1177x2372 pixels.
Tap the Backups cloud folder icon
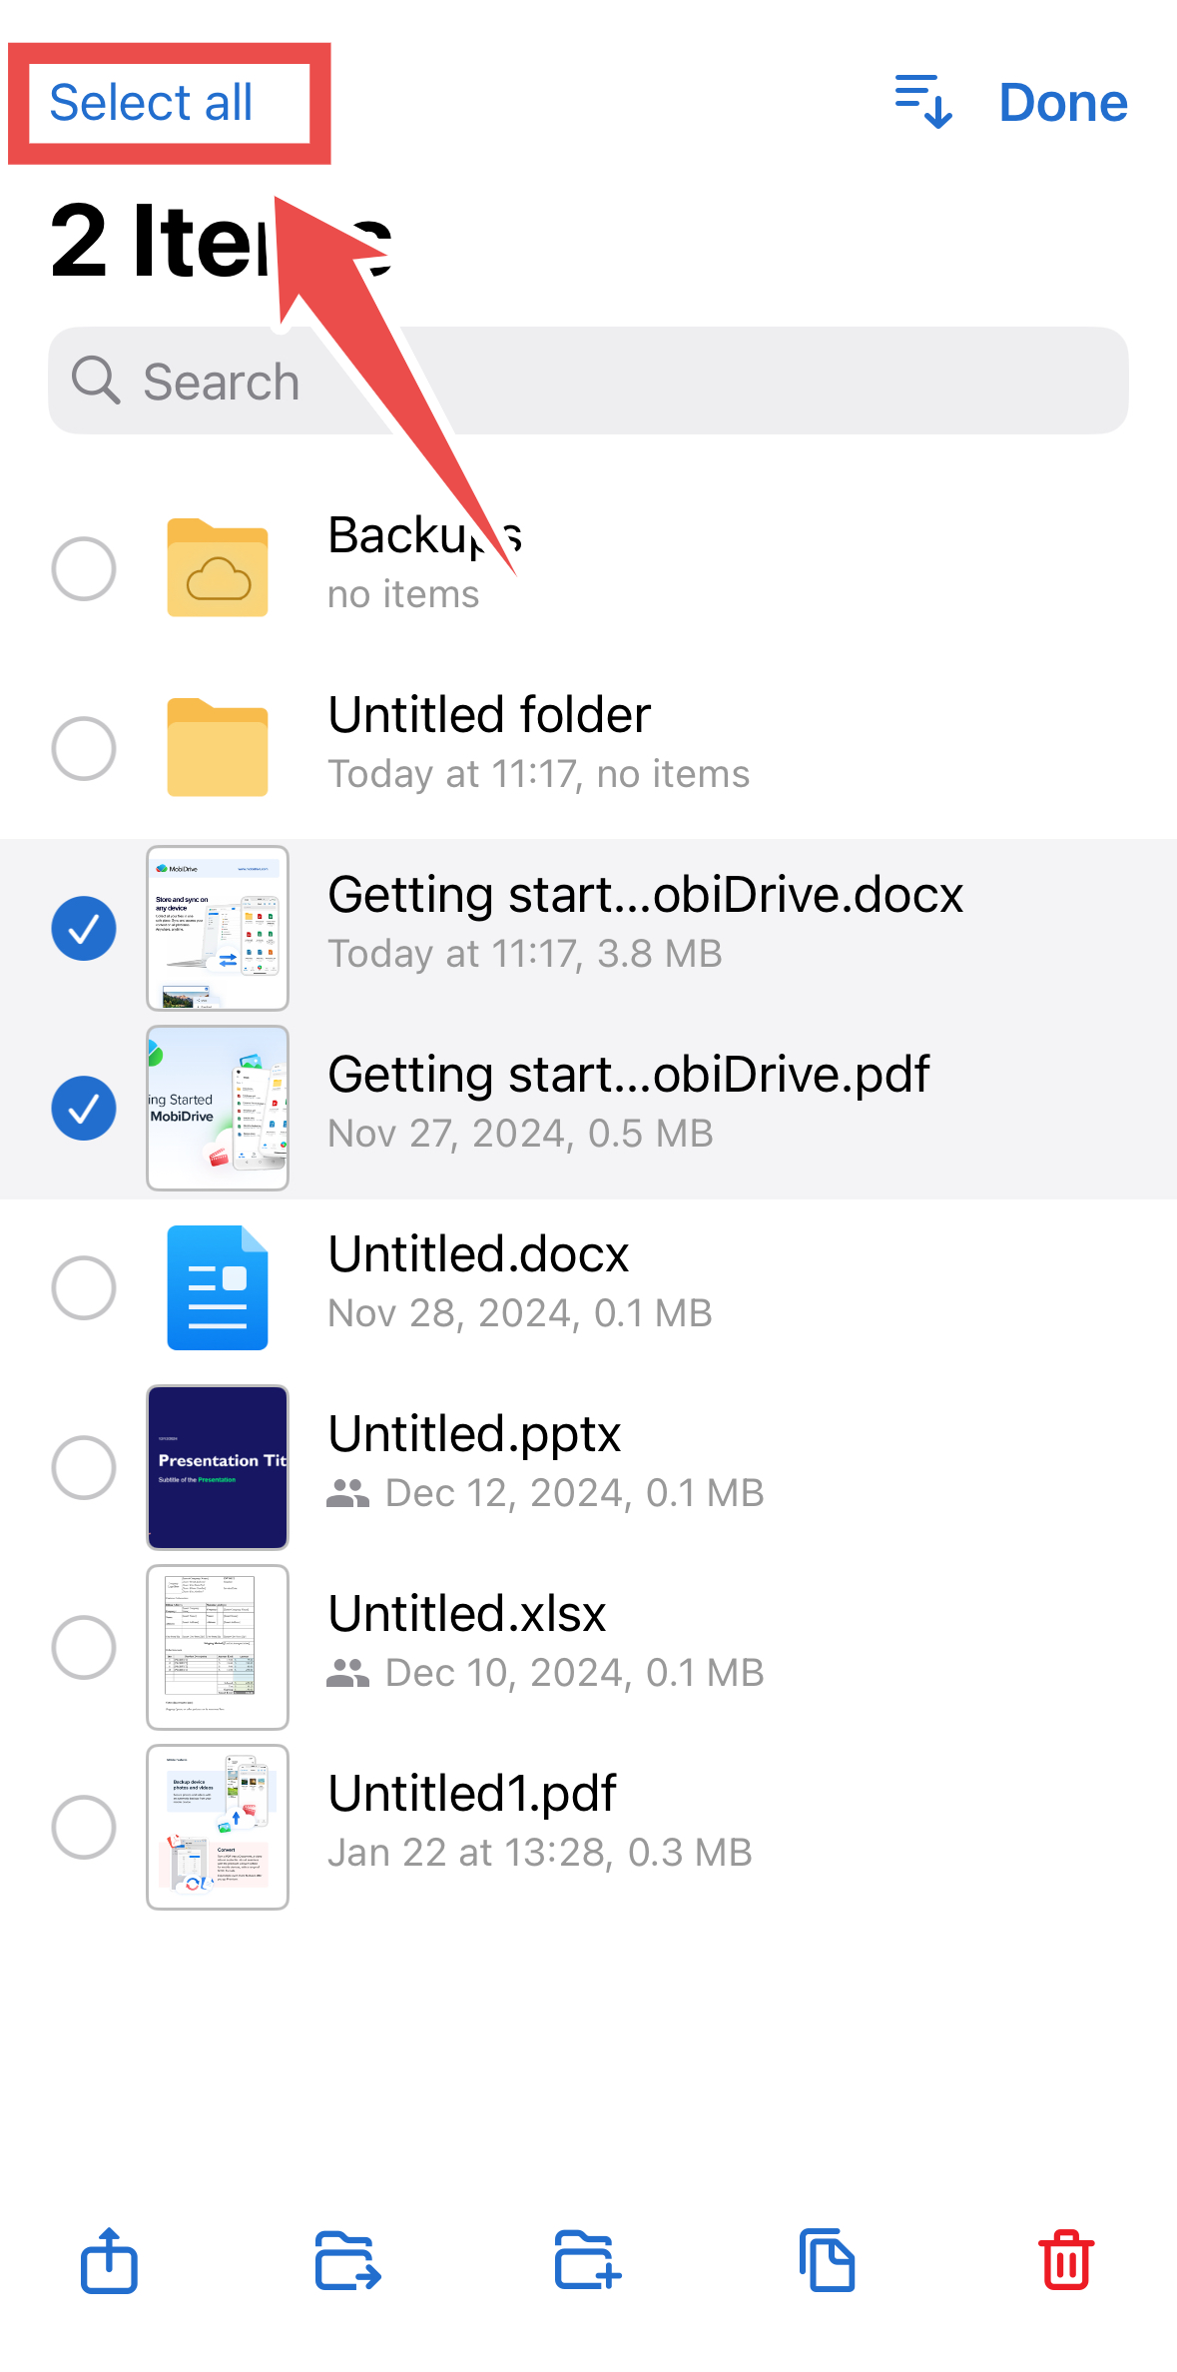tap(218, 568)
